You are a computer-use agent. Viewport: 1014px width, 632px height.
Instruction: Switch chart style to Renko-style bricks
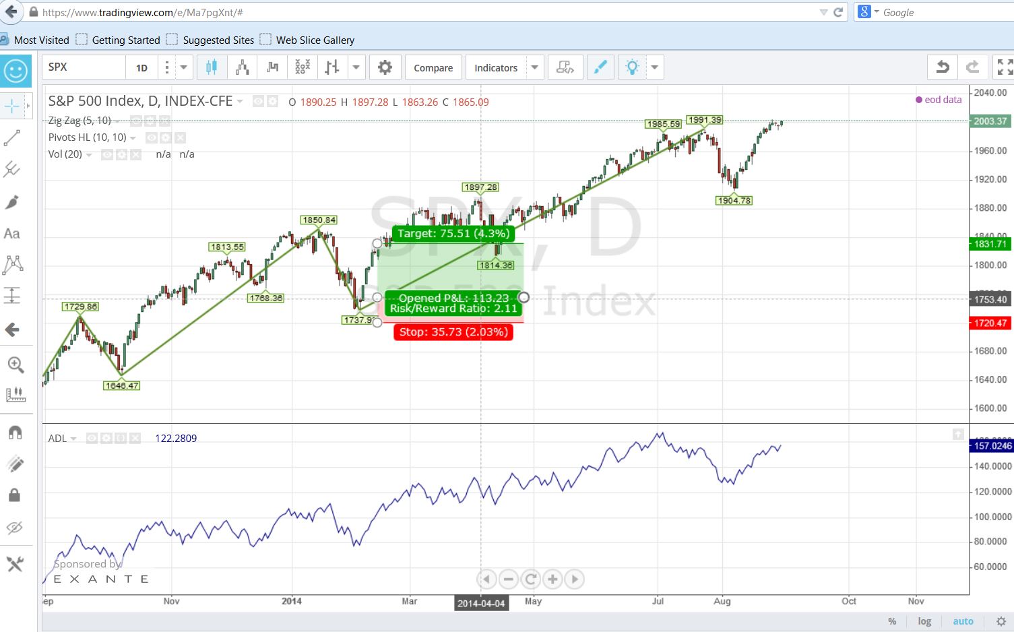(272, 67)
